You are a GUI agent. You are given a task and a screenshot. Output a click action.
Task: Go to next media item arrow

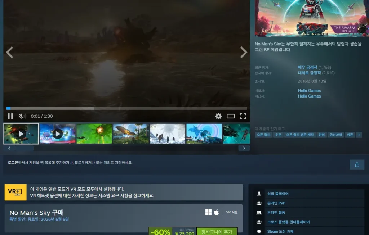[244, 52]
